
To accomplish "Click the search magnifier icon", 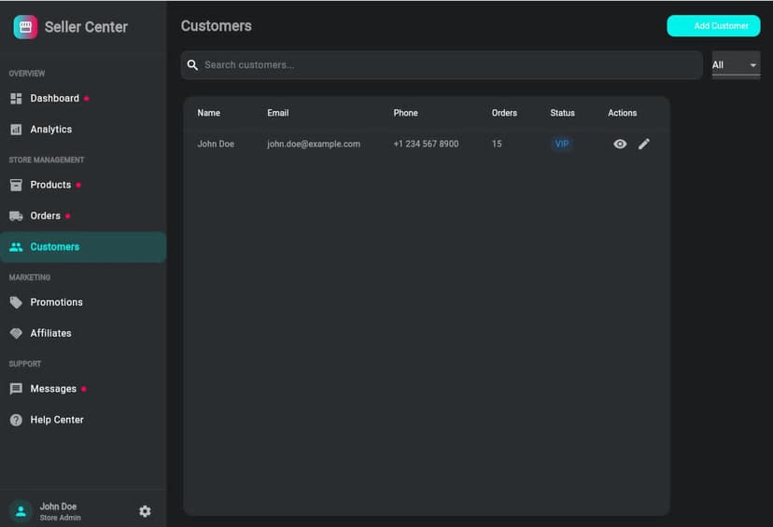I will [193, 65].
